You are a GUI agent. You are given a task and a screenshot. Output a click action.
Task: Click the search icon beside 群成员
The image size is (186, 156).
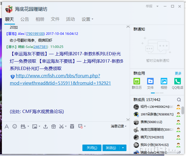tap(179, 100)
